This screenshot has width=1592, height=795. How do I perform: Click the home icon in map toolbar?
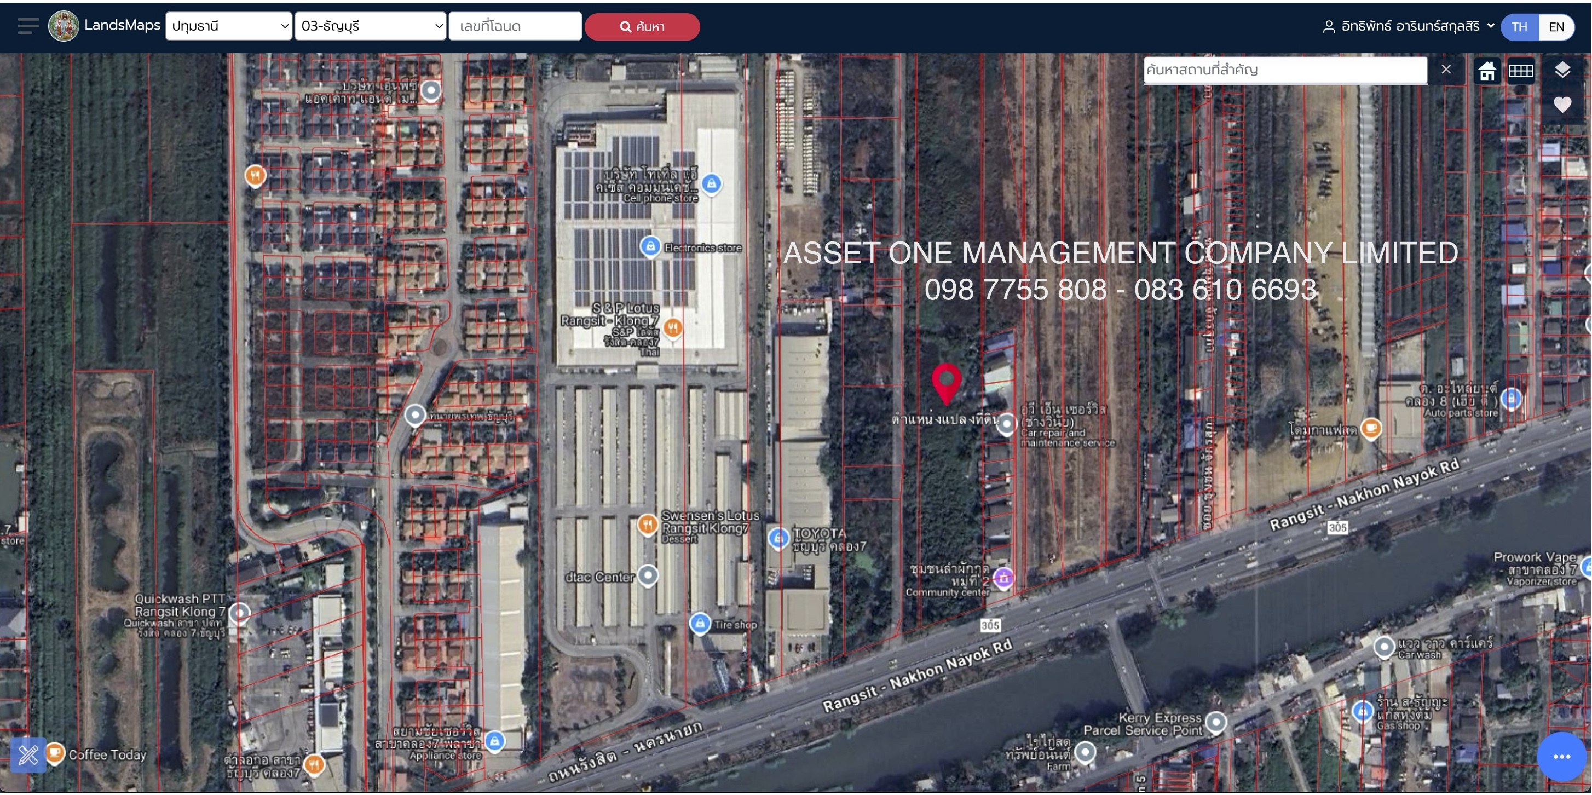pos(1487,71)
